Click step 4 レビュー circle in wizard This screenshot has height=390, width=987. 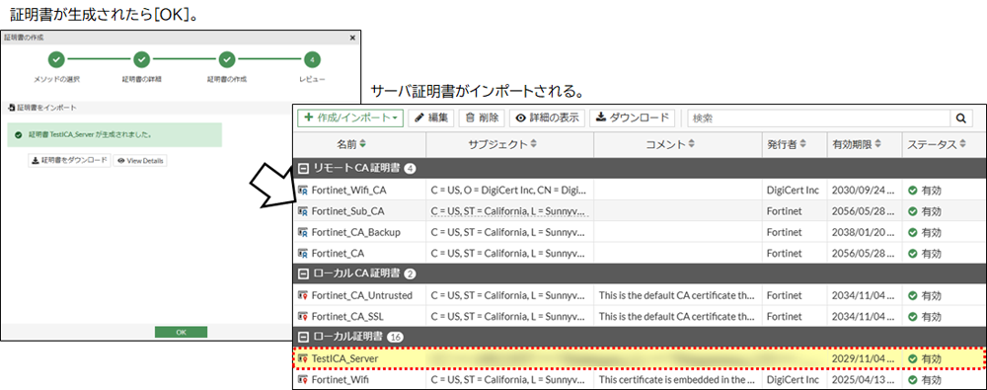tap(312, 60)
